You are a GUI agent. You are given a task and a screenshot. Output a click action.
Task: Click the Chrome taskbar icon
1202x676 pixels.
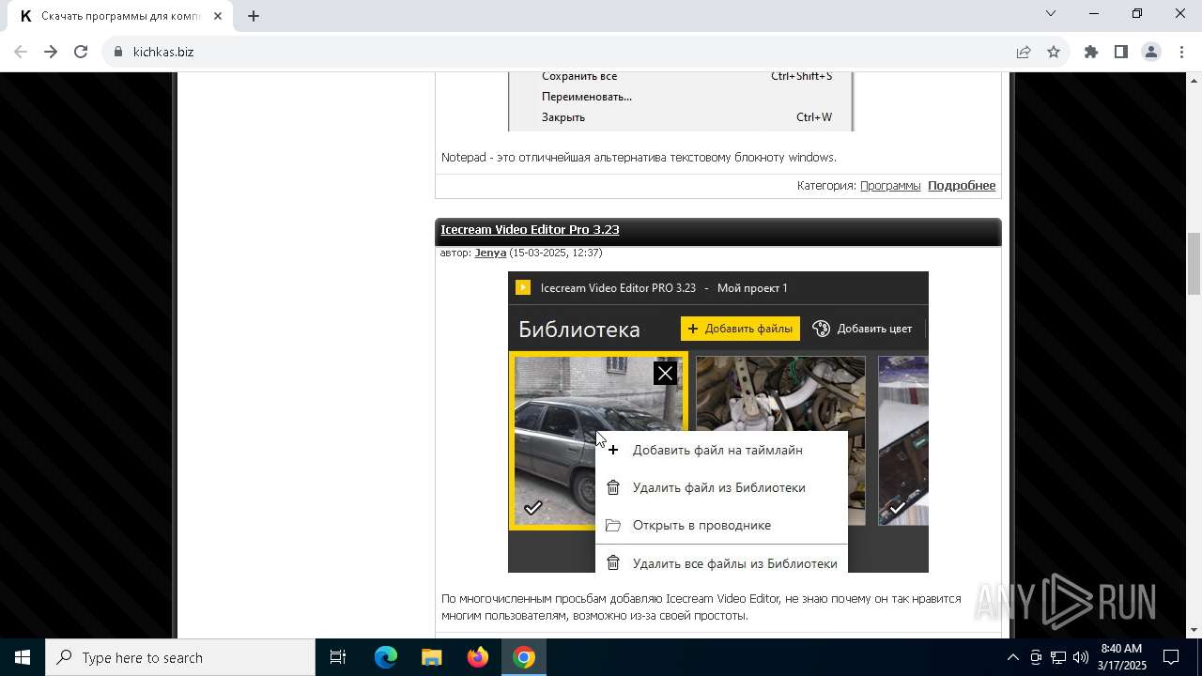tap(524, 657)
